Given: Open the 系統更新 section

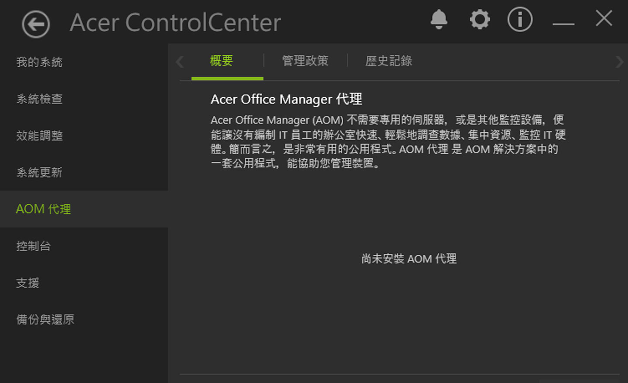Looking at the screenshot, I should point(40,172).
